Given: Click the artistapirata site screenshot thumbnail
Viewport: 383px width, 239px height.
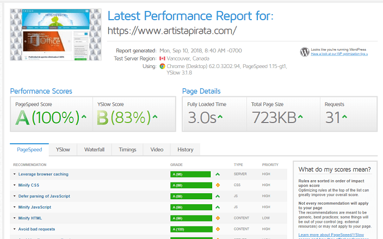Looking at the screenshot, I should point(55,35).
